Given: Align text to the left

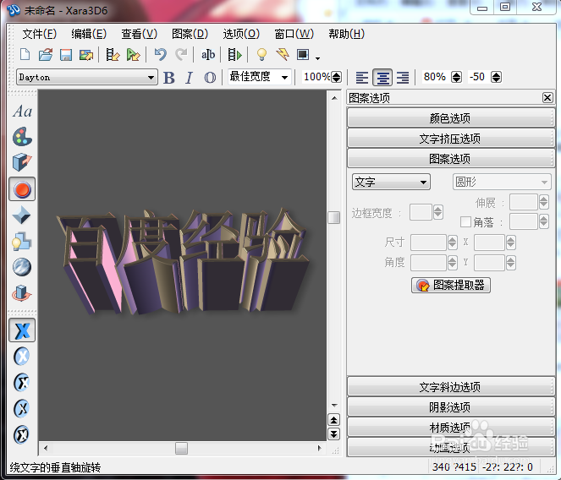Looking at the screenshot, I should point(362,78).
